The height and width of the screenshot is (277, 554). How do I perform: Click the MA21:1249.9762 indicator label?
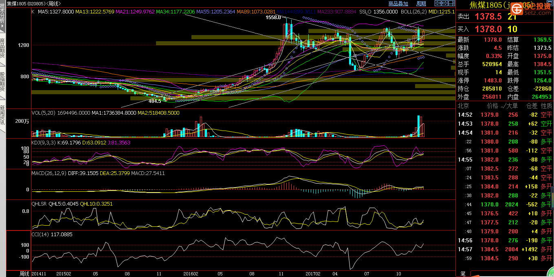coord(136,12)
